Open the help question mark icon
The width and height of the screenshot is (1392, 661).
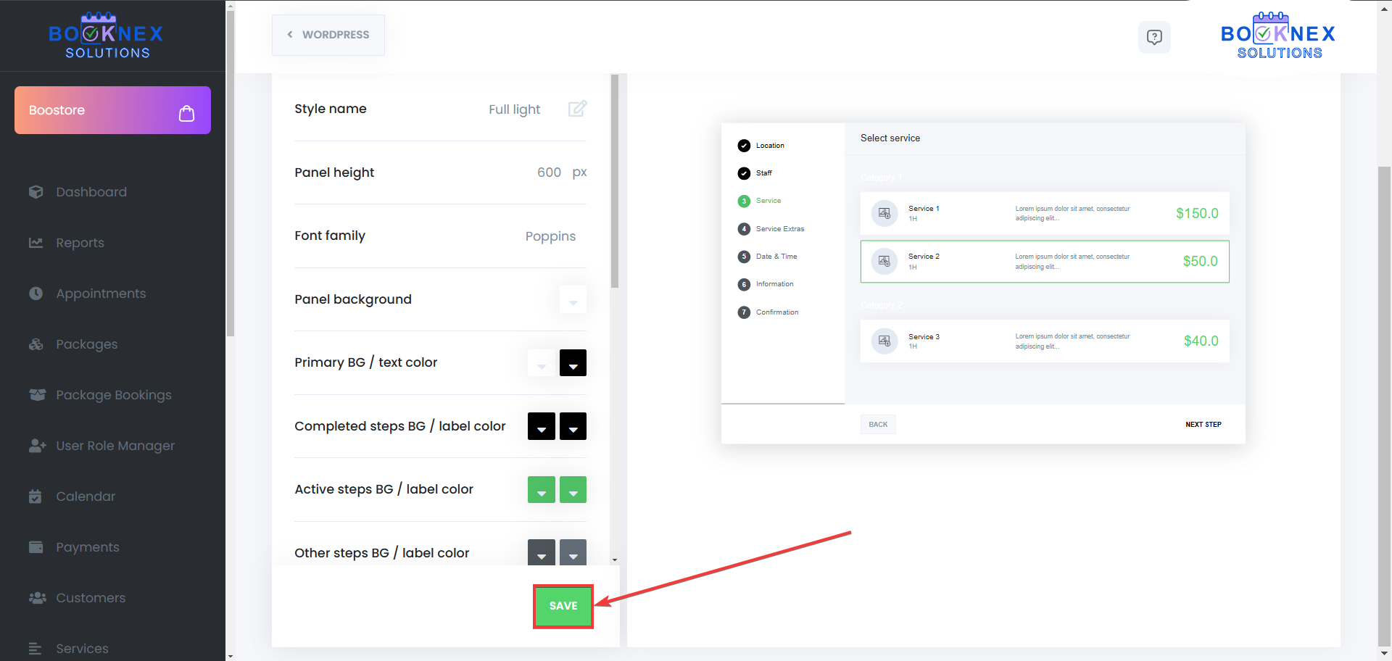[1154, 37]
